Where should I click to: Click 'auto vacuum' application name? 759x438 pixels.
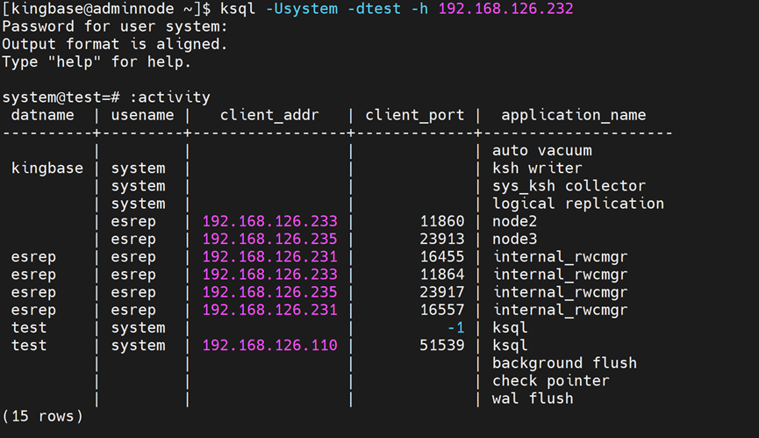tap(542, 150)
